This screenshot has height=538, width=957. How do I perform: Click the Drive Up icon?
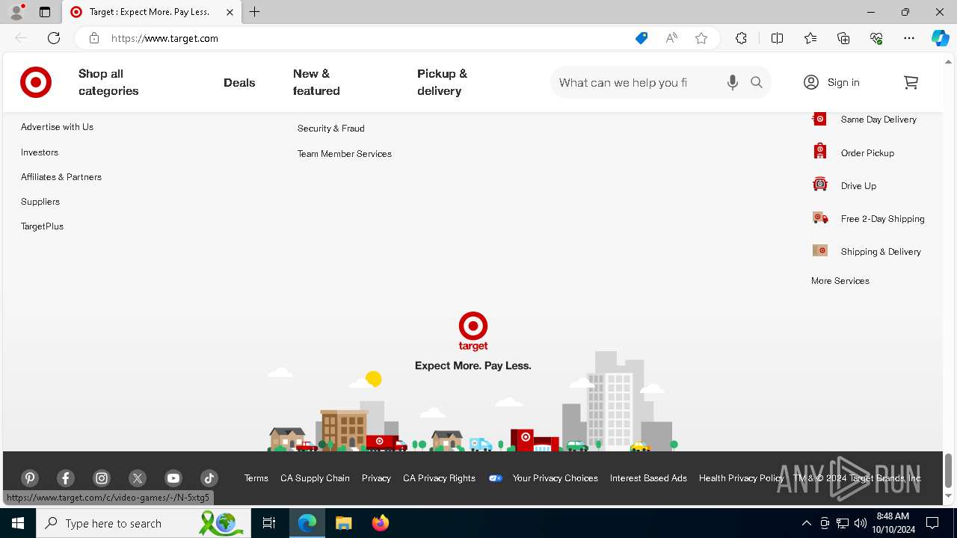tap(820, 185)
